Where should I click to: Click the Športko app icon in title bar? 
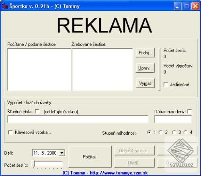pyautogui.click(x=5, y=6)
